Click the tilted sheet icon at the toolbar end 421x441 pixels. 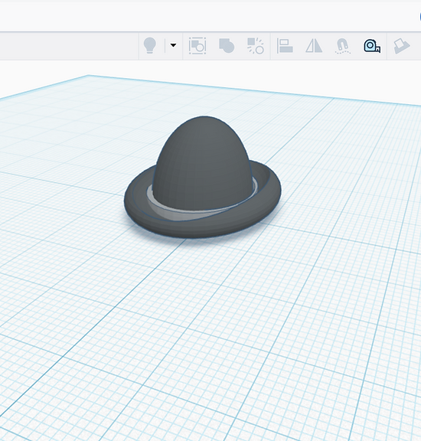coord(401,46)
